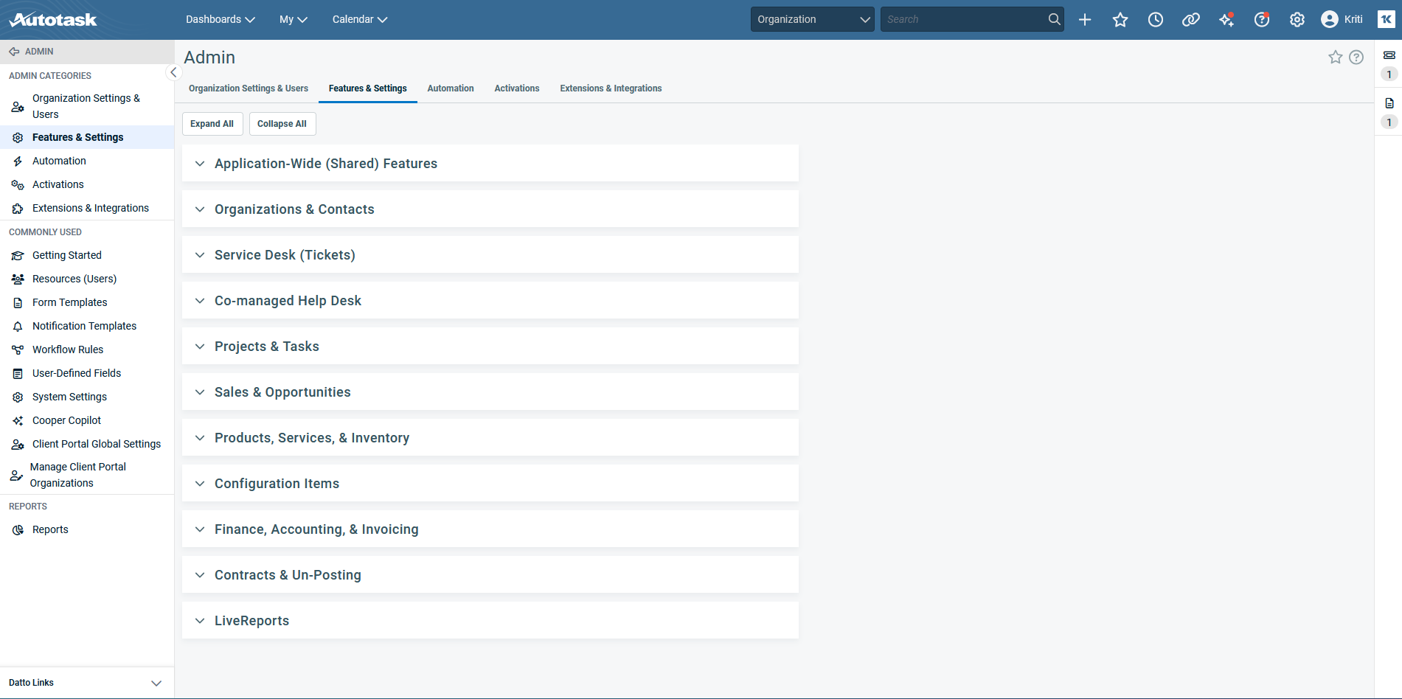Viewport: 1402px width, 699px height.
Task: Expand Contracts & Un-Posting section
Action: (490, 575)
